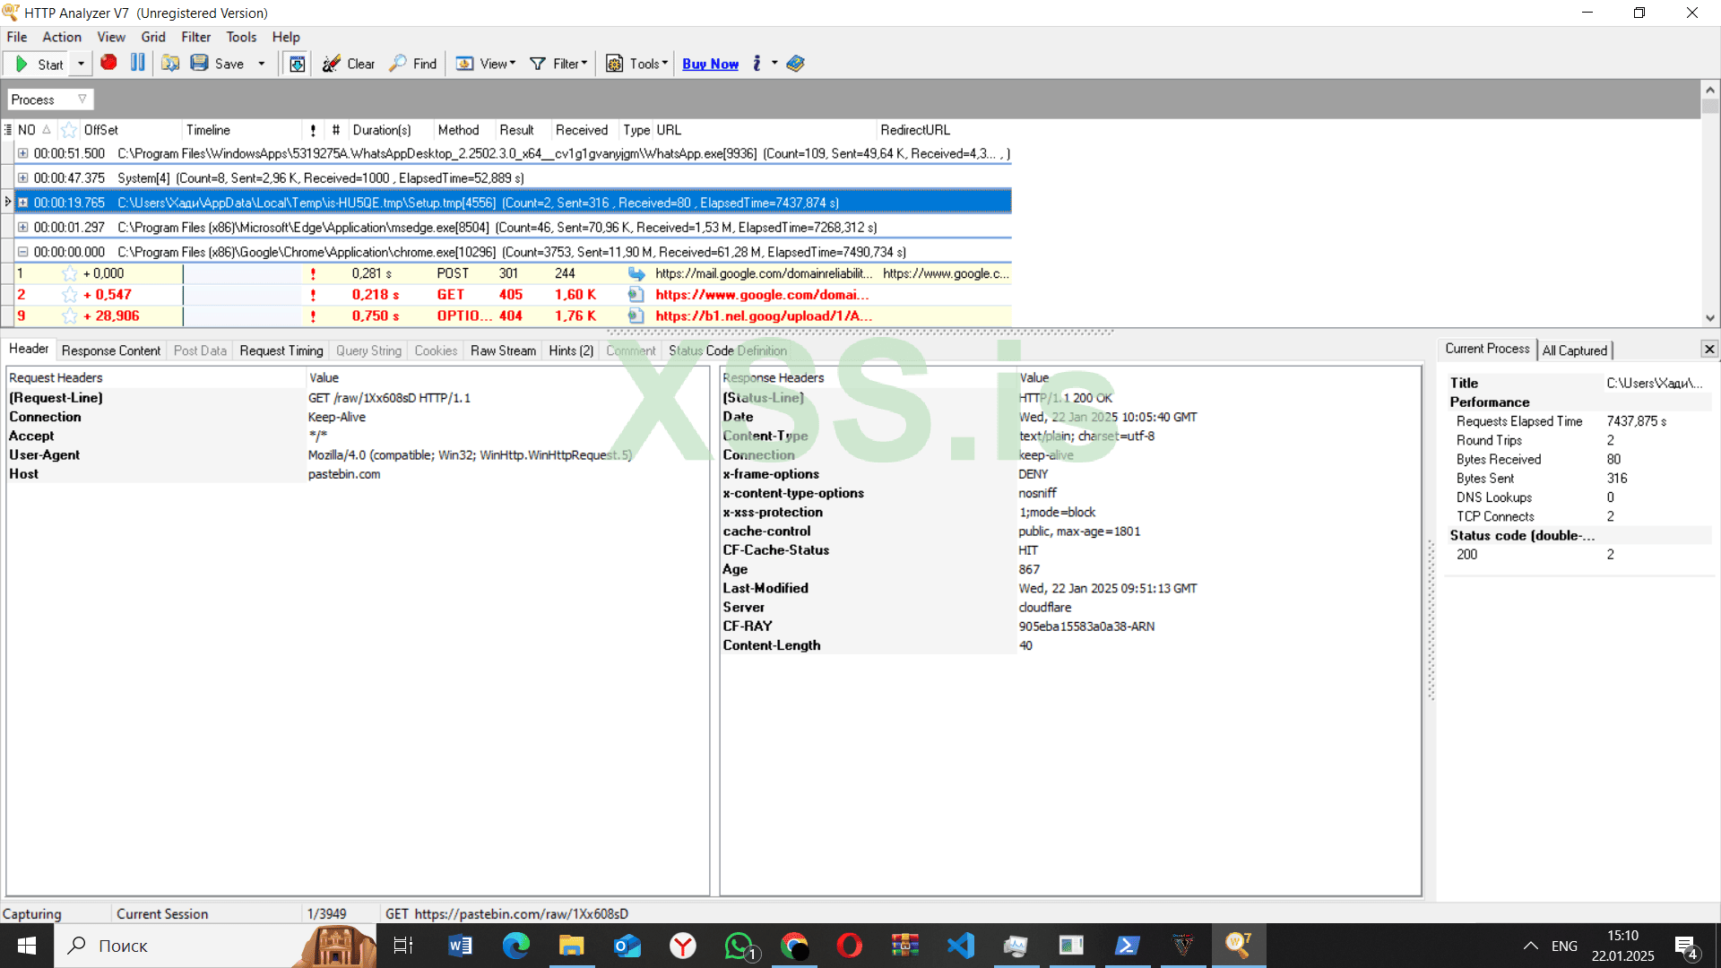Image resolution: width=1721 pixels, height=968 pixels.
Task: Click the help book icon
Action: [x=795, y=64]
